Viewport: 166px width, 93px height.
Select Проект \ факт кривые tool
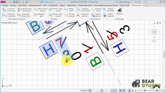click(x=56, y=15)
